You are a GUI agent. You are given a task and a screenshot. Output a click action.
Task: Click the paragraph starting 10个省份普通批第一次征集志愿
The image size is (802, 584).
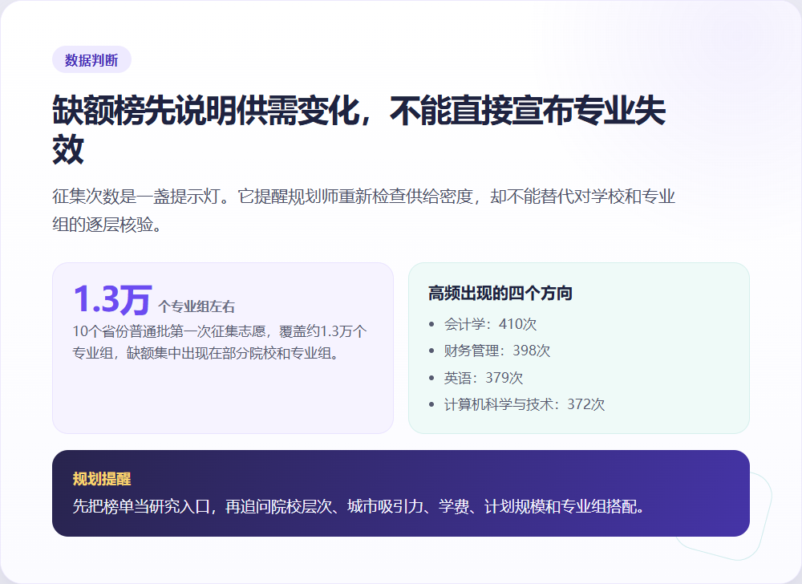220,342
